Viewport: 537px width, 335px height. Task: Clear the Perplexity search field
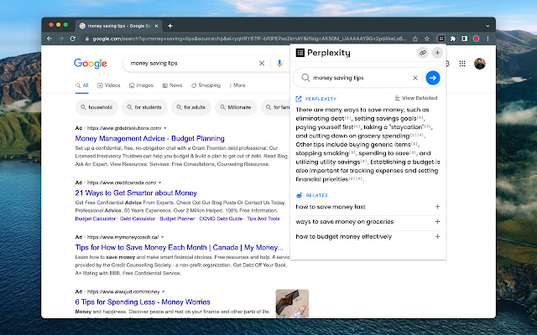point(415,78)
